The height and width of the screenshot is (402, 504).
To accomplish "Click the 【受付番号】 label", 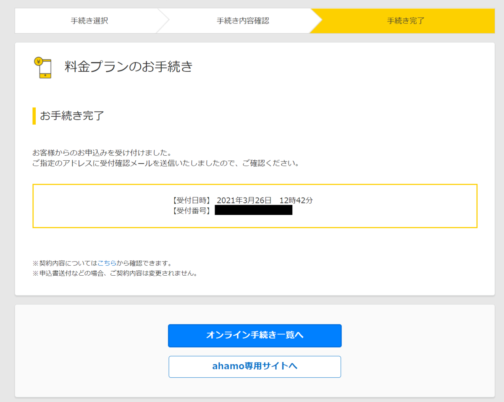I will (x=192, y=211).
